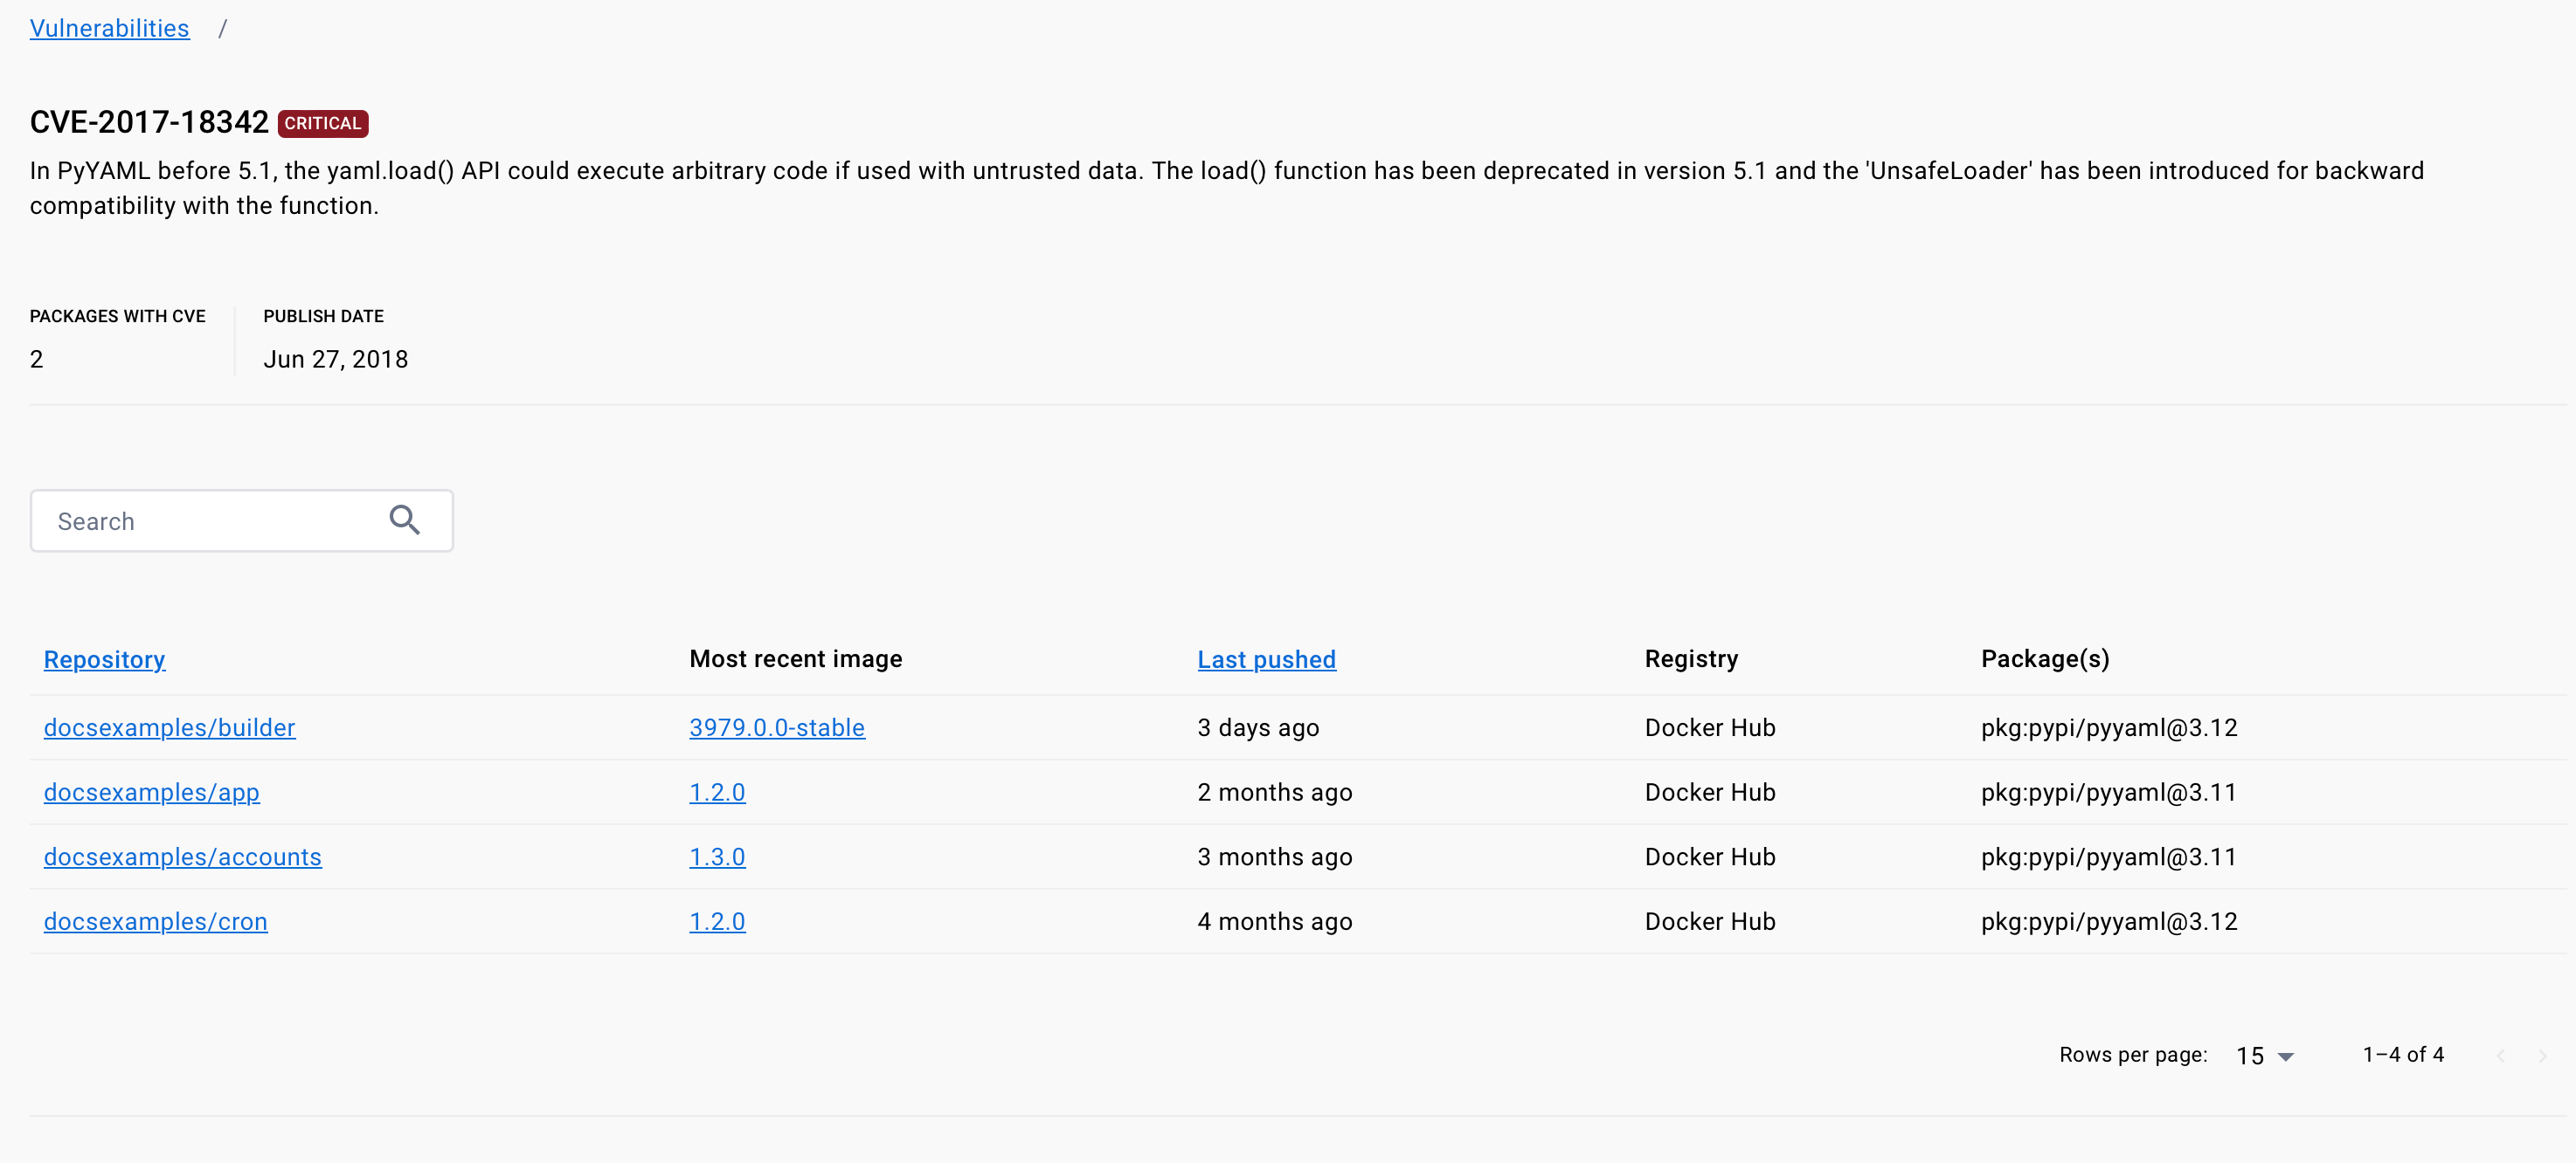Sort table by Repository column
Screen dimensions: 2576x1163
104,659
